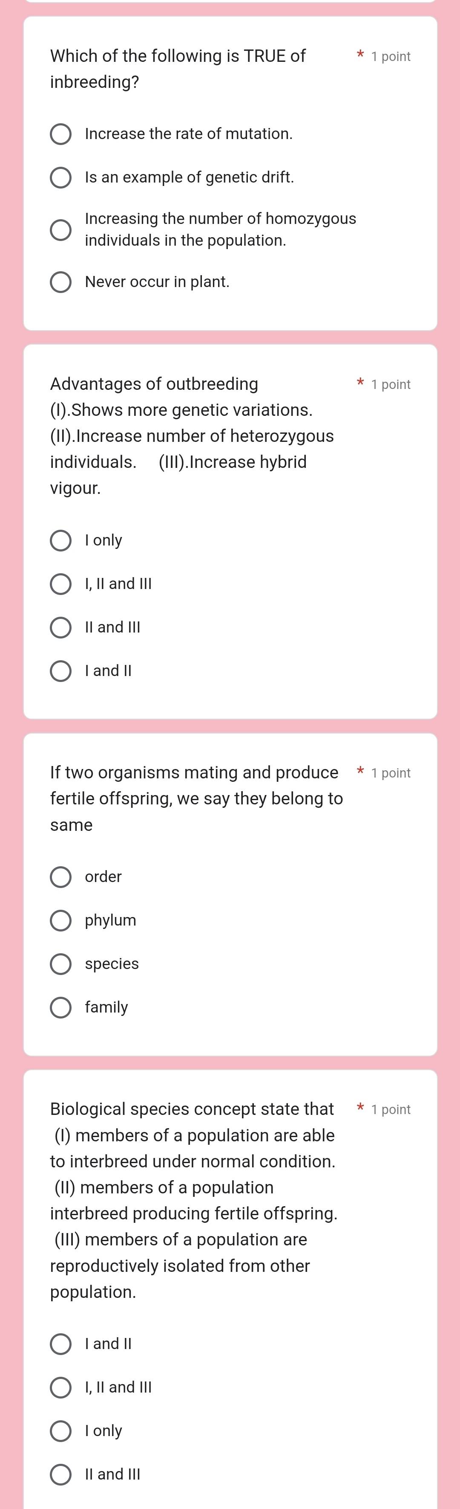Pick 'I and II' for outbreeding question
Screen dimensions: 460x1509
tap(60, 671)
